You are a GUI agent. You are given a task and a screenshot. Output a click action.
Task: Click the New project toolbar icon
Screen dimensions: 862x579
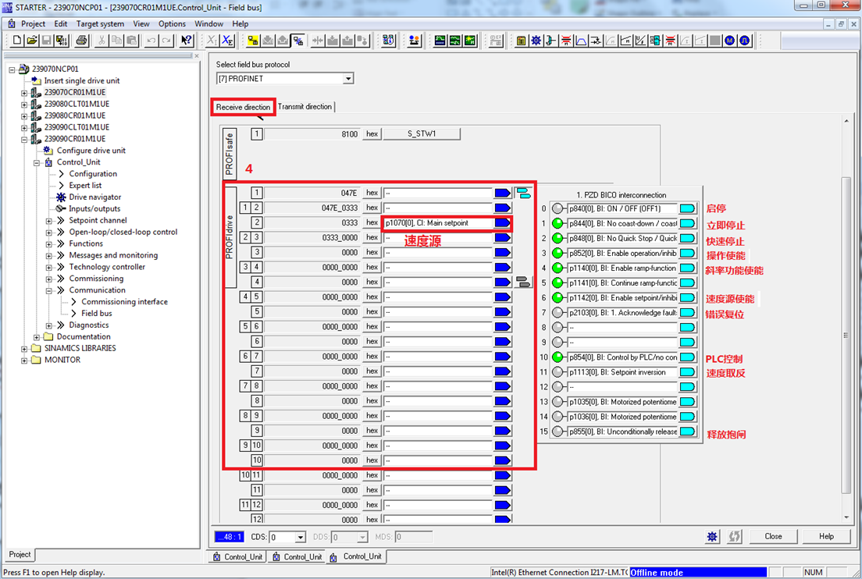[x=16, y=41]
